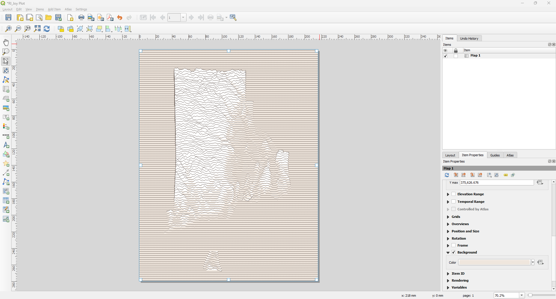Viewport: 556px width, 299px height.
Task: Expand the Grids section
Action: [448, 217]
